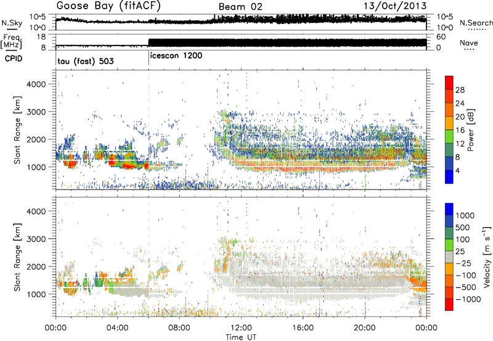Click the 'N.Sky' axis label
493x341 pixels.
tap(12, 23)
